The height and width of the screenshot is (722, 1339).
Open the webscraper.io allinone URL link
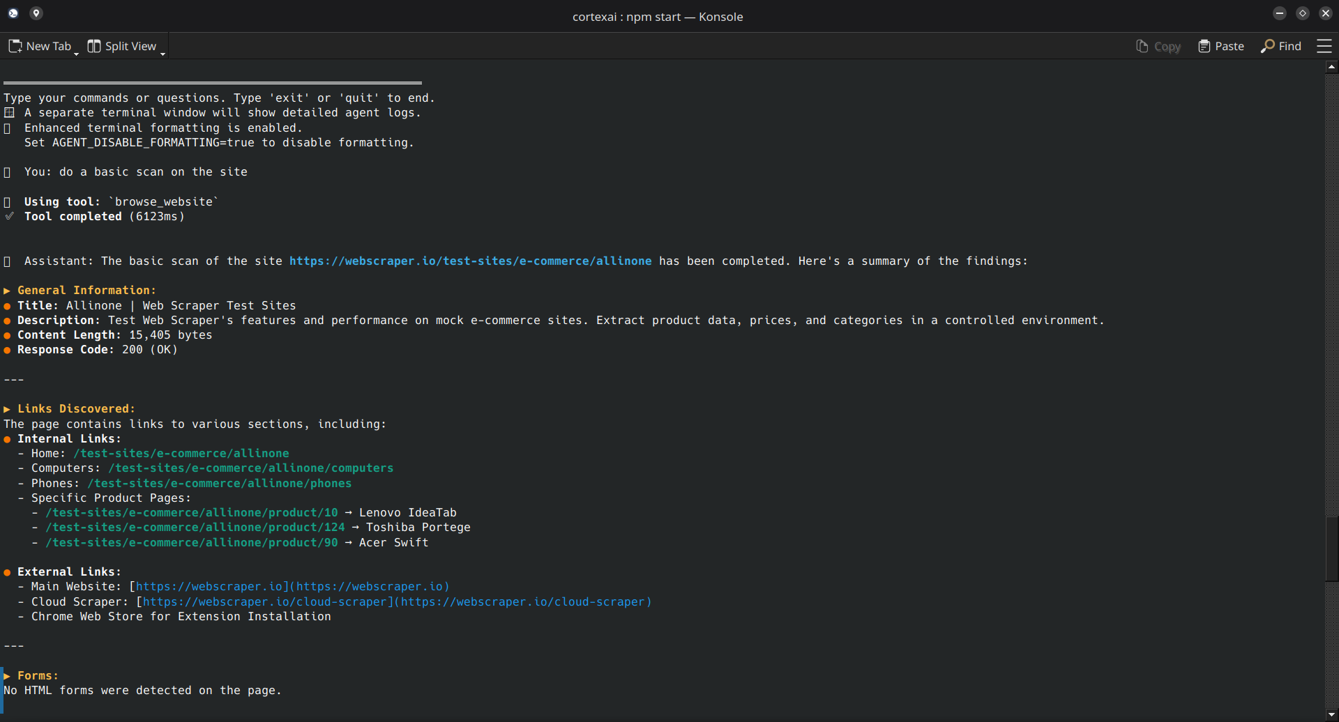tap(470, 261)
